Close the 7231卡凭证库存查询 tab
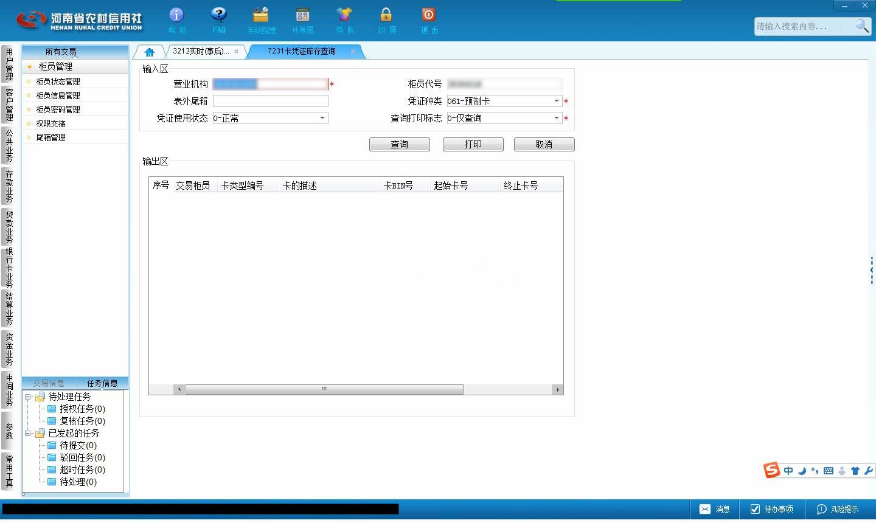Image resolution: width=876 pixels, height=523 pixels. tap(353, 52)
